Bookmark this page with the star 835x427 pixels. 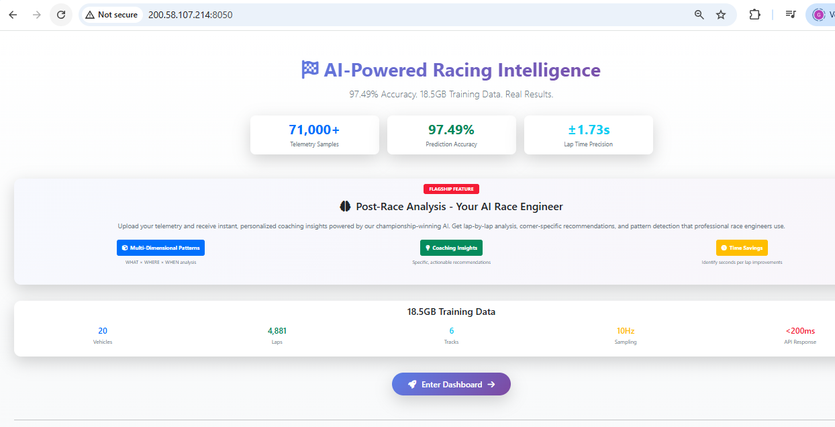click(721, 15)
